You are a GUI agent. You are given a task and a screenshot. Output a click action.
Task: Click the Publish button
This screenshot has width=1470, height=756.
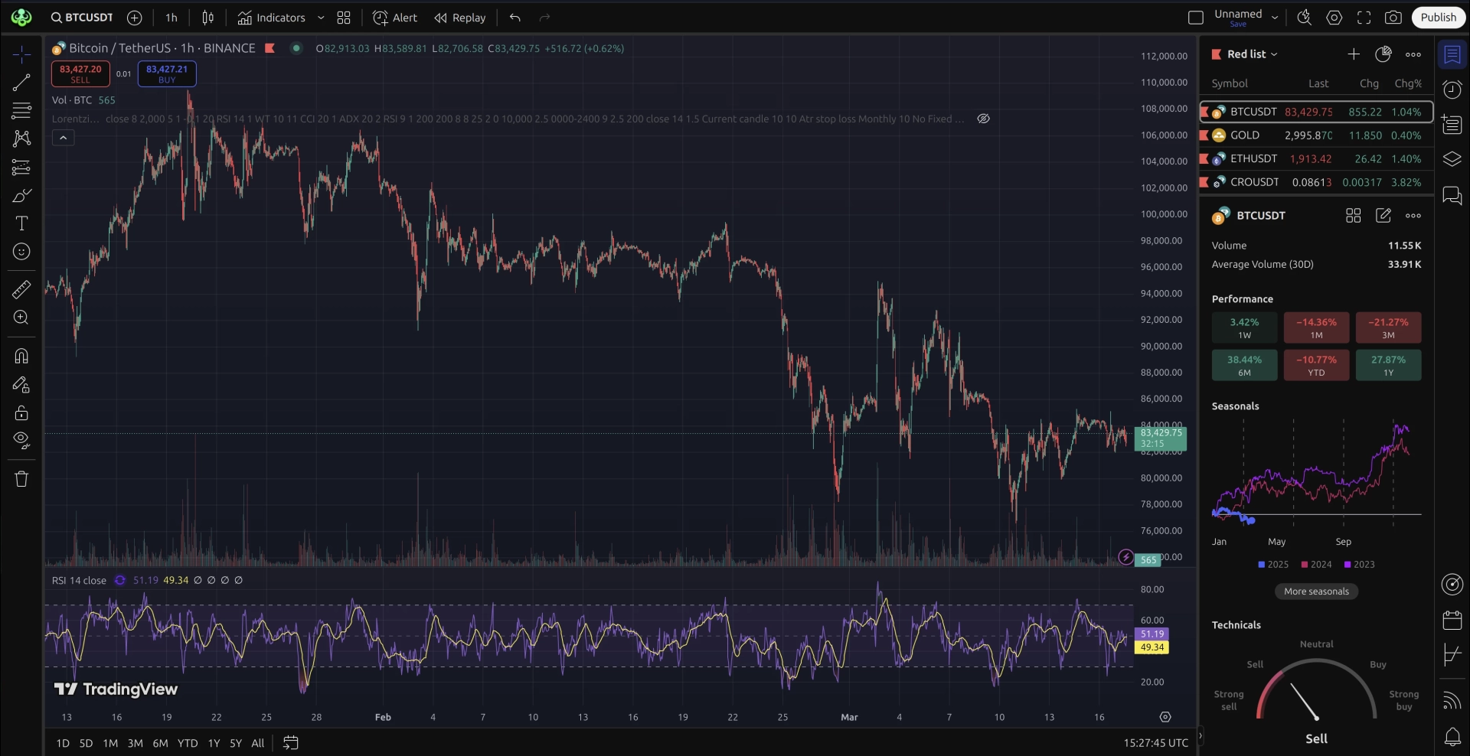[1439, 17]
